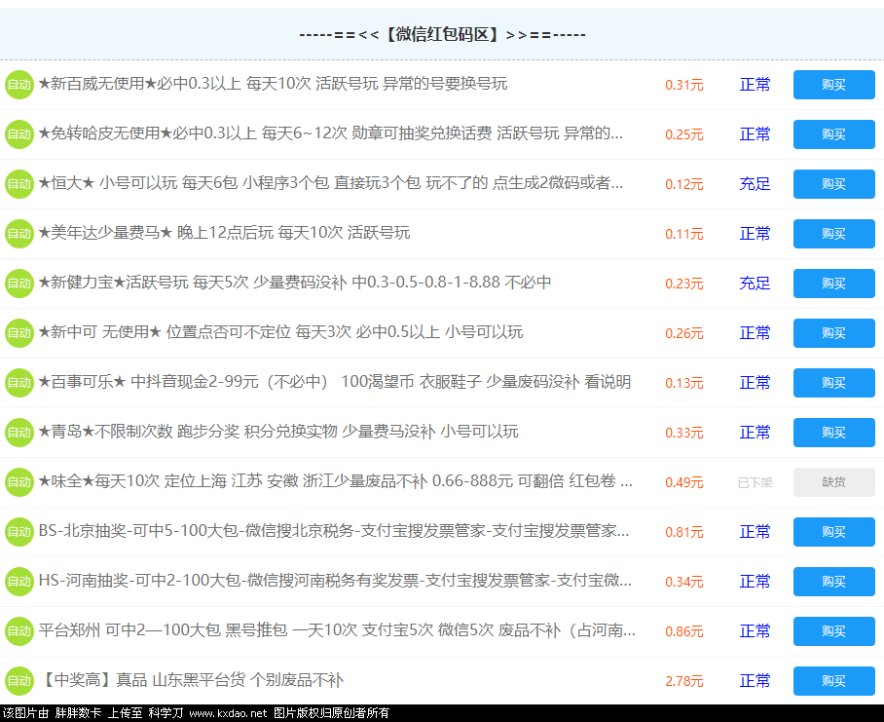Buy the 【中奖高】真品 item priced 2.78元
Image resolution: width=884 pixels, height=722 pixels.
coord(833,680)
